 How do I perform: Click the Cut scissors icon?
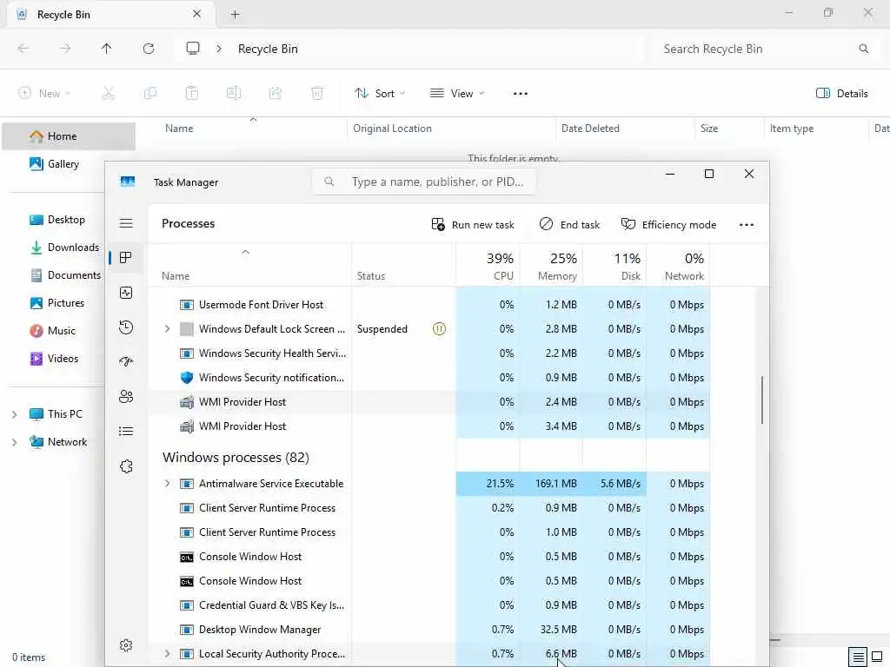pos(108,94)
